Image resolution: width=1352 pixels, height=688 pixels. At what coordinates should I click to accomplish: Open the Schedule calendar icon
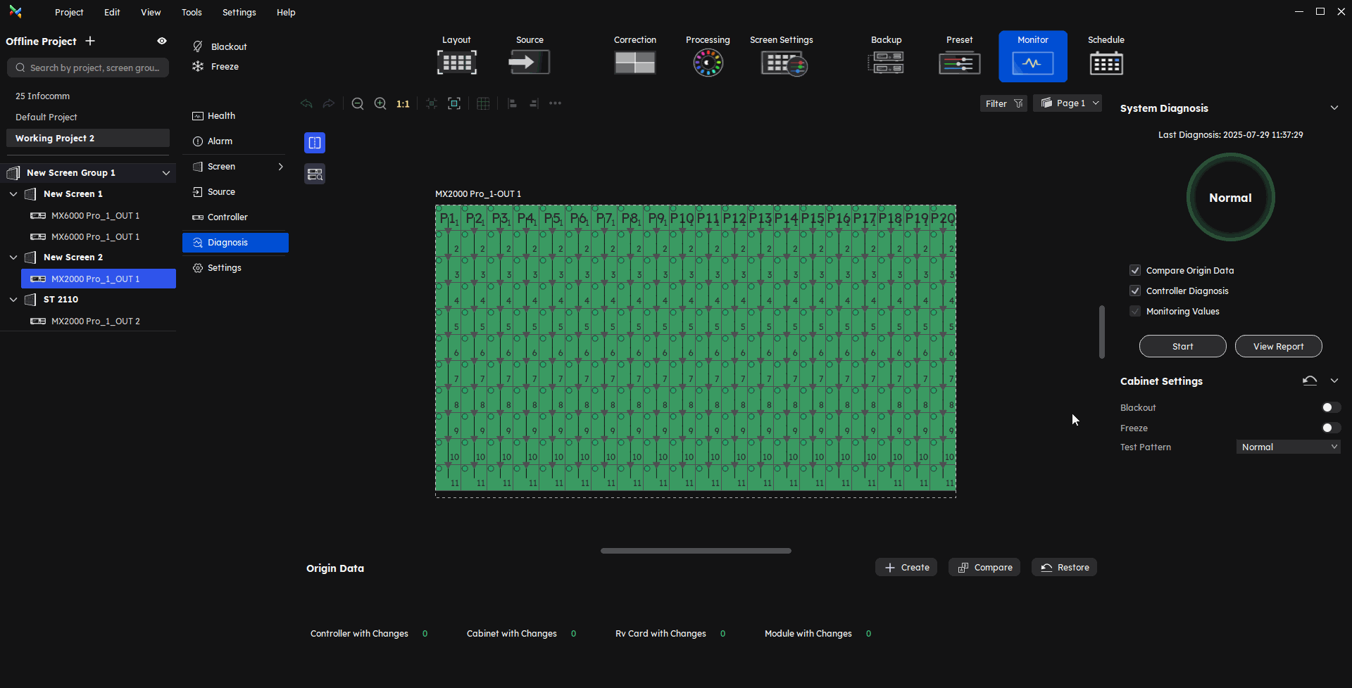[x=1106, y=63]
